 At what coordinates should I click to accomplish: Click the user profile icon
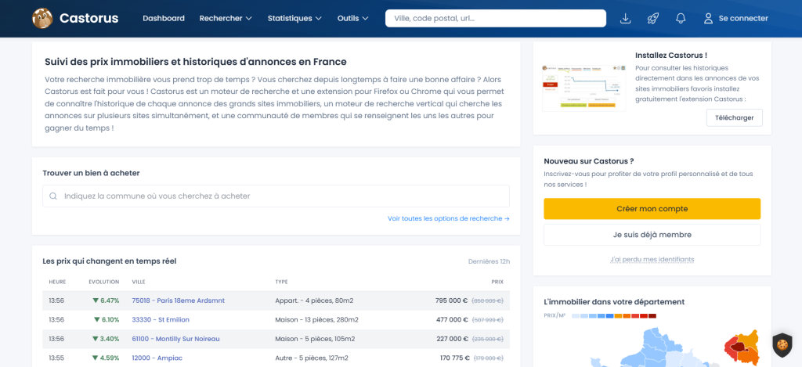[708, 19]
